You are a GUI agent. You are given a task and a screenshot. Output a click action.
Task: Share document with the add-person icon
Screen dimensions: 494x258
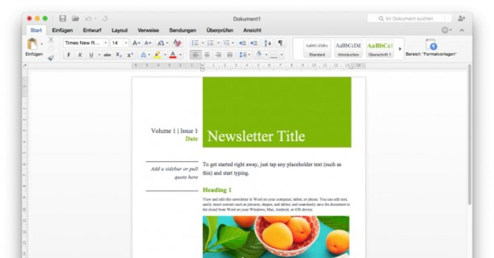click(461, 18)
